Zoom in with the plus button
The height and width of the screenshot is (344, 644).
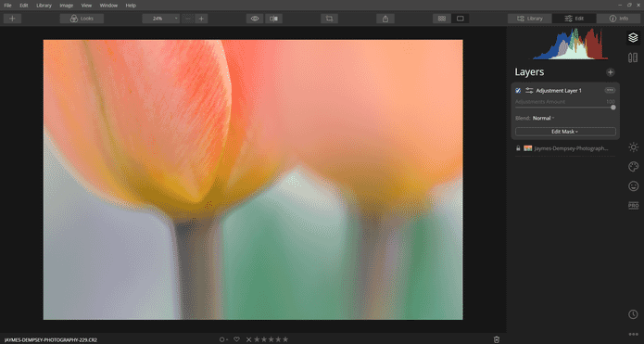pos(201,19)
